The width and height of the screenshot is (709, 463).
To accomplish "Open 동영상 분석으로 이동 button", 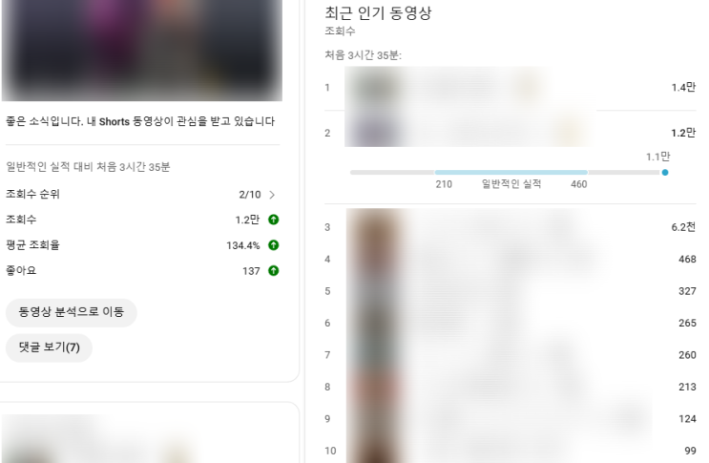I will tap(71, 312).
